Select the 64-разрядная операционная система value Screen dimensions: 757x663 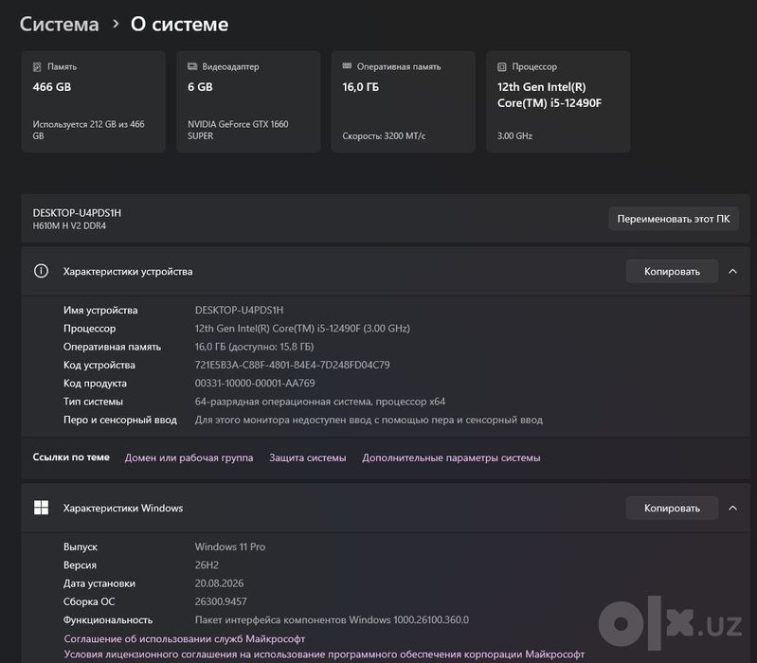click(x=319, y=402)
